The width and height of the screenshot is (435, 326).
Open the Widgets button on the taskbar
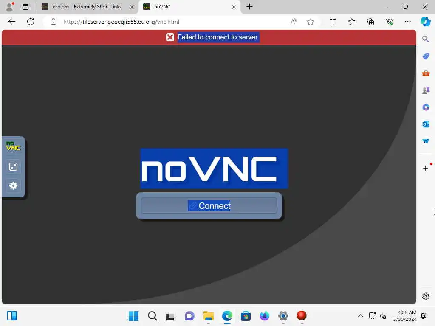click(x=12, y=316)
